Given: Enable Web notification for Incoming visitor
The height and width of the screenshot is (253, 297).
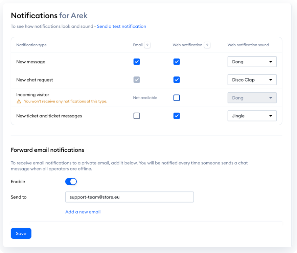Looking at the screenshot, I should click(x=176, y=98).
